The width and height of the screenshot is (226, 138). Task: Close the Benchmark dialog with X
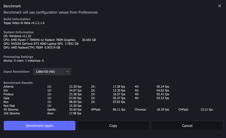[x=220, y=6]
